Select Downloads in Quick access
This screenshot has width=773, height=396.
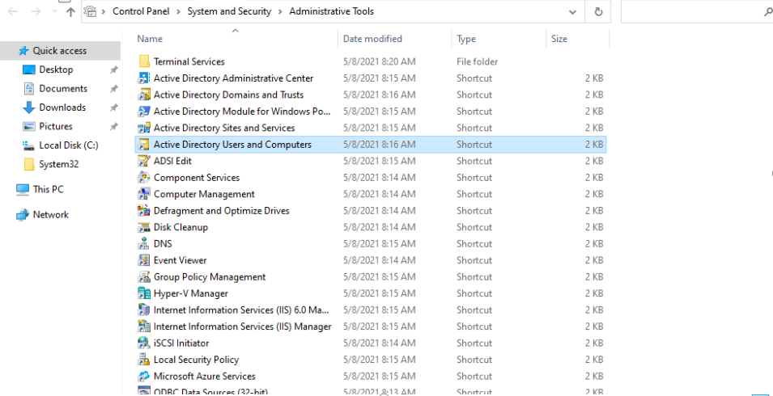[x=62, y=107]
